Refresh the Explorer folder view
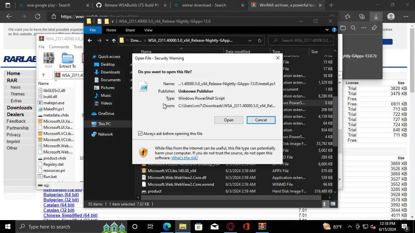Image resolution: width=415 pixels, height=233 pixels. click(259, 40)
